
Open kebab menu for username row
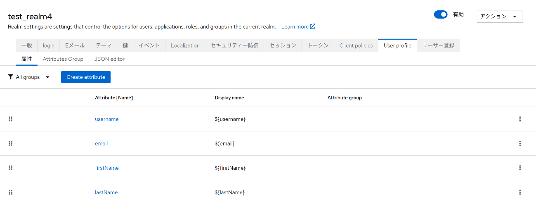[520, 119]
